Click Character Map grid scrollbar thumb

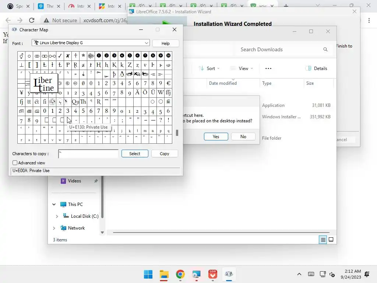177,133
